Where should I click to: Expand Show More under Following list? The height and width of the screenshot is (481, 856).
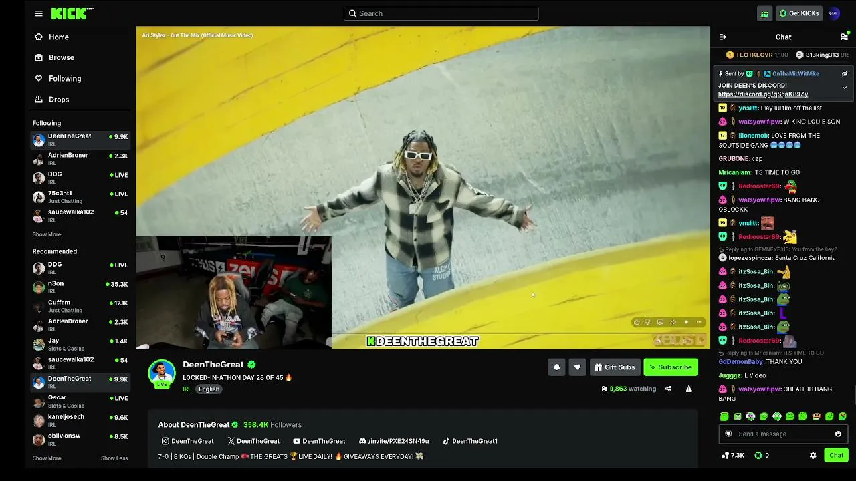click(x=47, y=235)
